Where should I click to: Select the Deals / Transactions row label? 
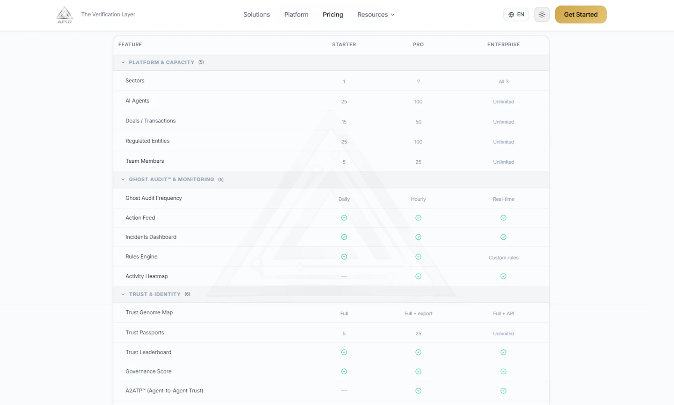(150, 121)
